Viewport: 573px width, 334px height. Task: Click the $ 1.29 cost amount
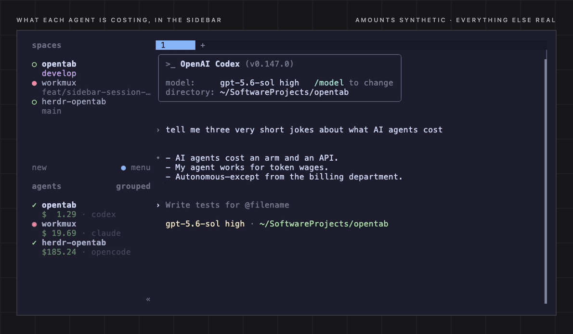(59, 215)
